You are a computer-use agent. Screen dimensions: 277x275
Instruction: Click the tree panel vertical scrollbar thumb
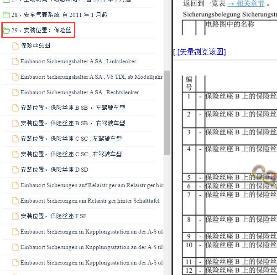point(167,113)
